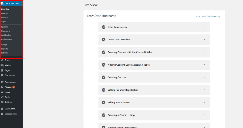
Task: Click the Plugins plug icon
Action: pos(2,87)
